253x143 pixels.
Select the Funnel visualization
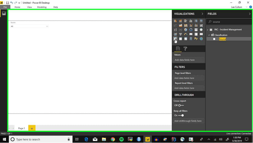(180, 34)
